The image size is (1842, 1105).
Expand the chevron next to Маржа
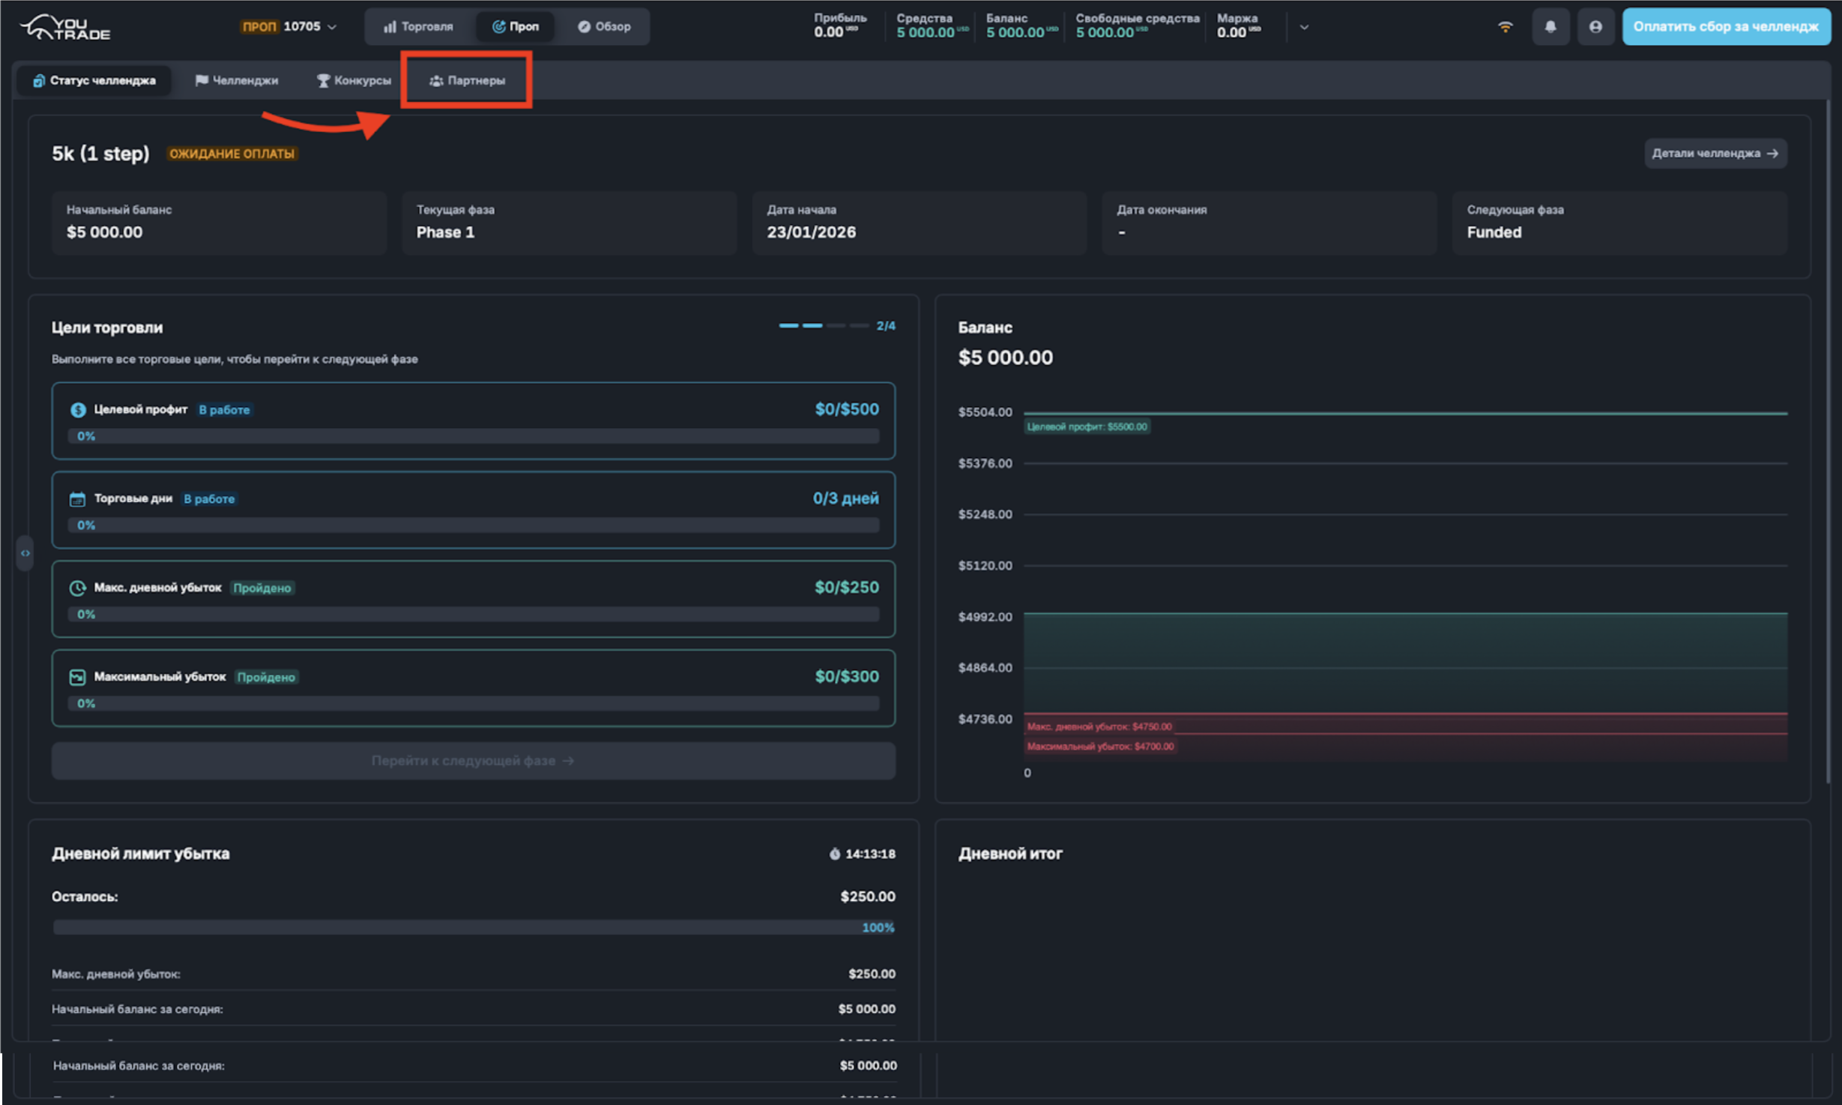(1304, 27)
